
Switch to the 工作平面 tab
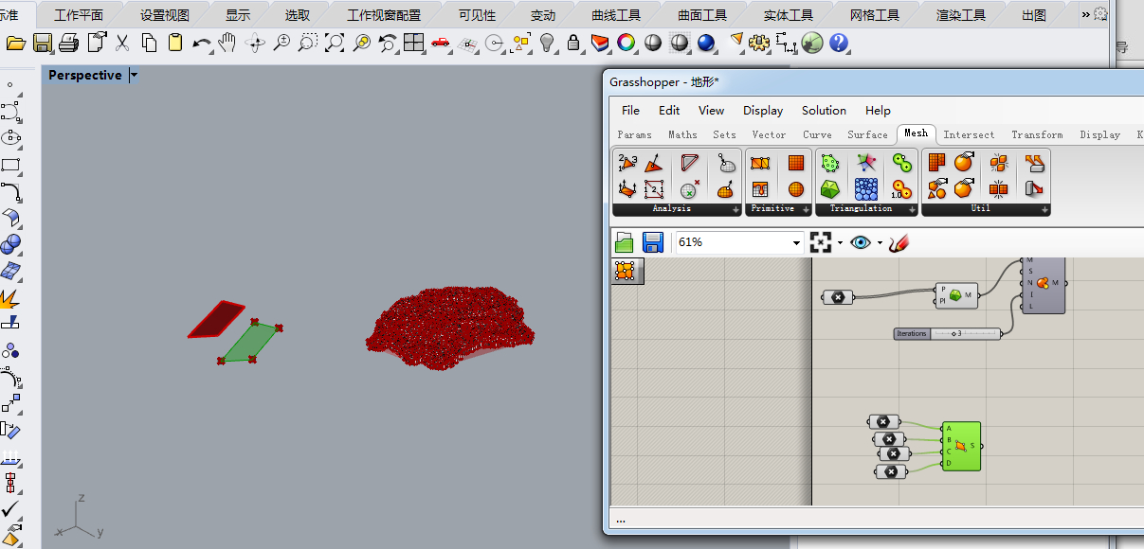click(x=79, y=15)
